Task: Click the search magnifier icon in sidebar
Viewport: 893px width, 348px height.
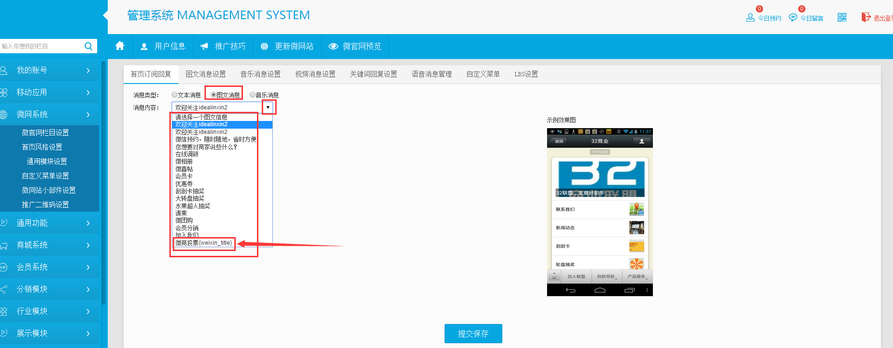Action: point(88,46)
